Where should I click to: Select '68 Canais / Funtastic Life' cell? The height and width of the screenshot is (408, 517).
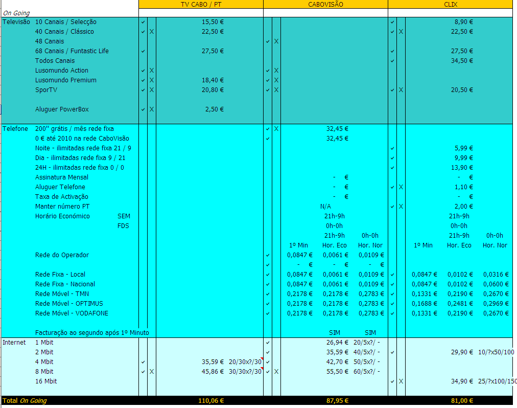72,51
